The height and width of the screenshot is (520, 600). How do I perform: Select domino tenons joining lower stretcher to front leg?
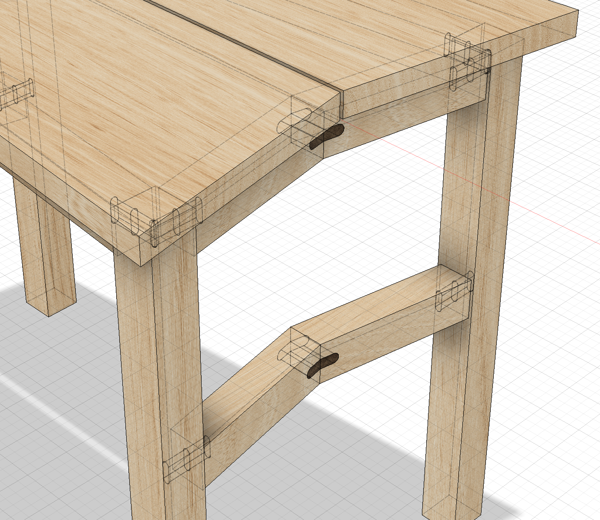pyautogui.click(x=186, y=460)
